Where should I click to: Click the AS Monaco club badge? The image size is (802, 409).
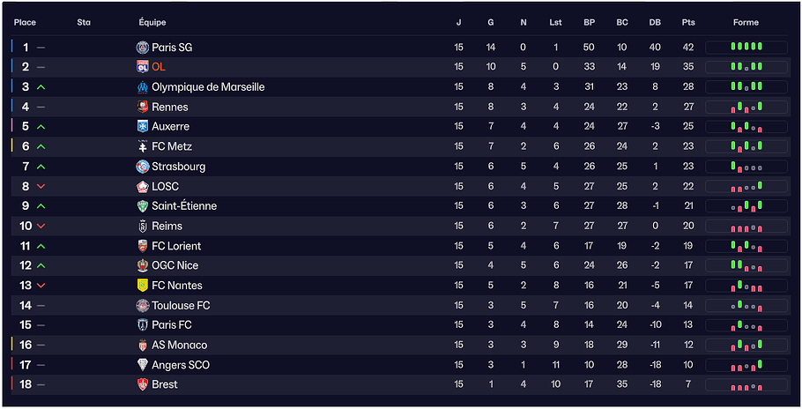[x=143, y=345]
